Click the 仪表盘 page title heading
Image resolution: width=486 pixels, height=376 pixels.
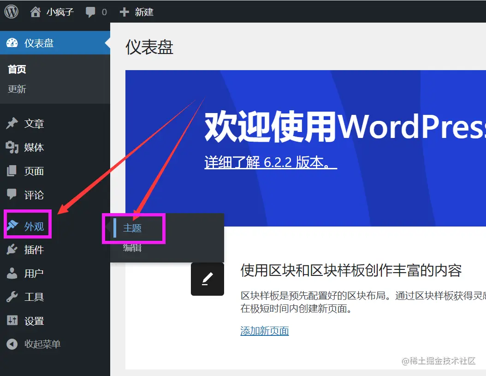pos(149,48)
